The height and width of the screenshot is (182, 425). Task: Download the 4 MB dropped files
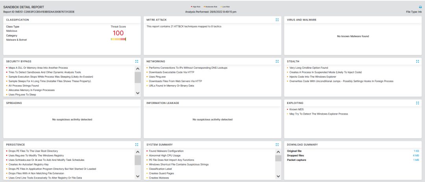coord(416,155)
